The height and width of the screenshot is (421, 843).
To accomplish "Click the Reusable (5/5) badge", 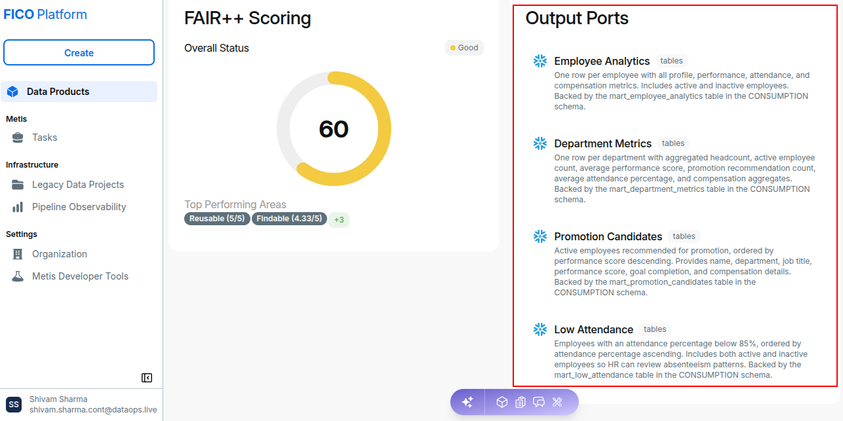I will pos(217,219).
